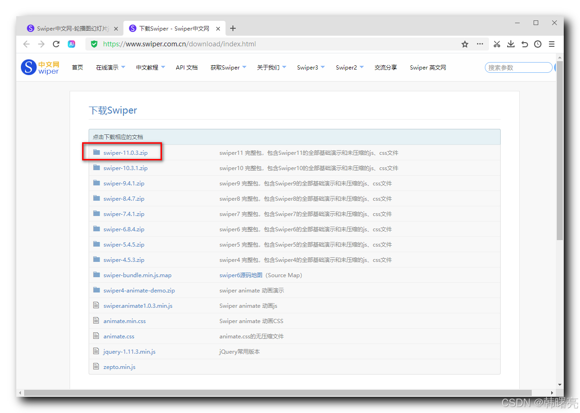The image size is (580, 413).
Task: Click file icon beside zepto.min.js
Action: [97, 367]
